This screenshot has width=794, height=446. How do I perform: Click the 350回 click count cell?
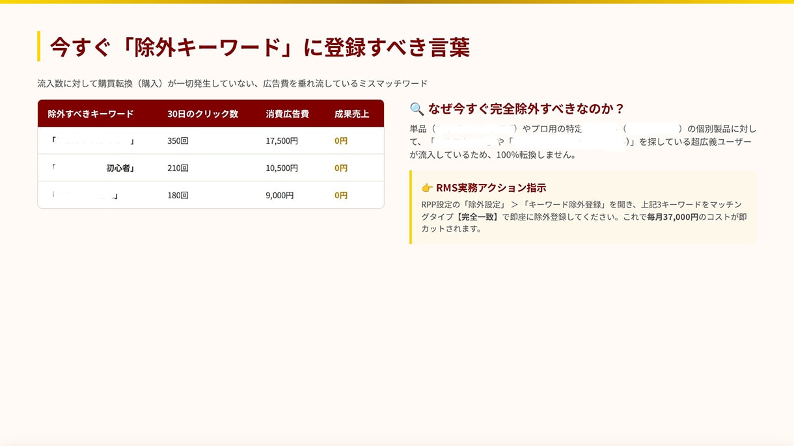point(178,140)
